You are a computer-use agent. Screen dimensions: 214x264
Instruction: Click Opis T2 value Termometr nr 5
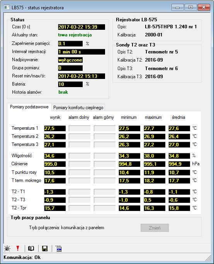[161, 52]
